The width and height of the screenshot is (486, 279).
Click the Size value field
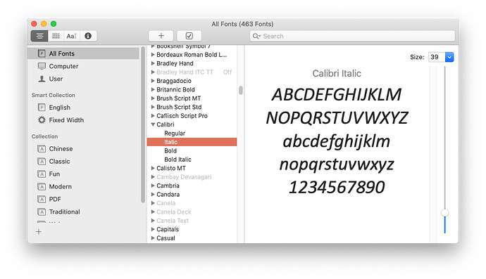(x=437, y=57)
